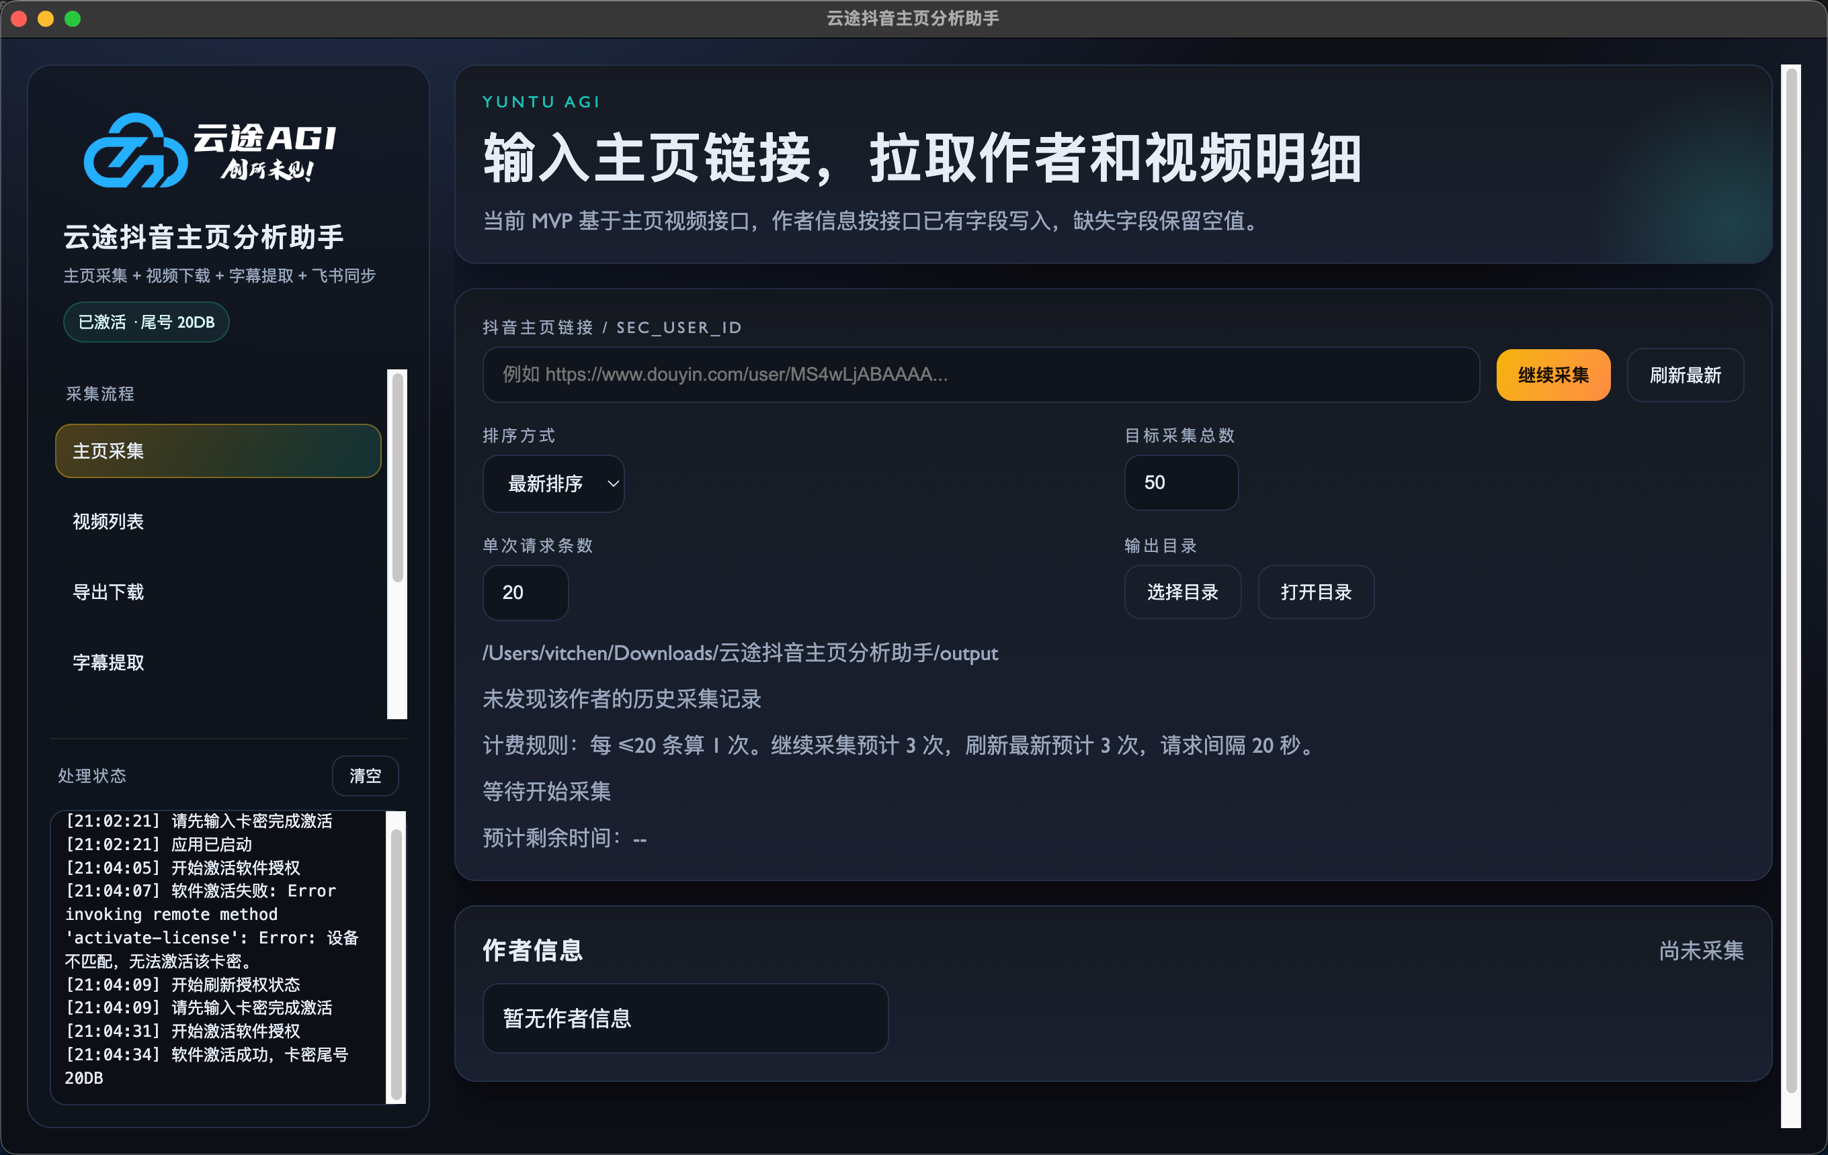Image resolution: width=1828 pixels, height=1155 pixels.
Task: Click the green zoom traffic light
Action: [x=72, y=18]
